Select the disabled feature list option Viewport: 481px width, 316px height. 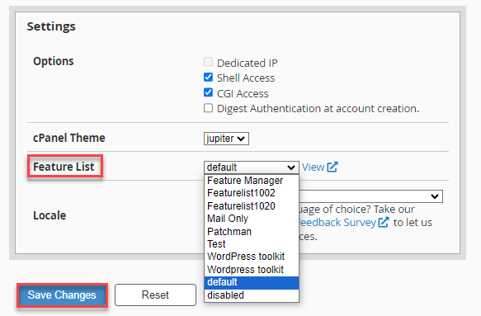pyautogui.click(x=252, y=295)
